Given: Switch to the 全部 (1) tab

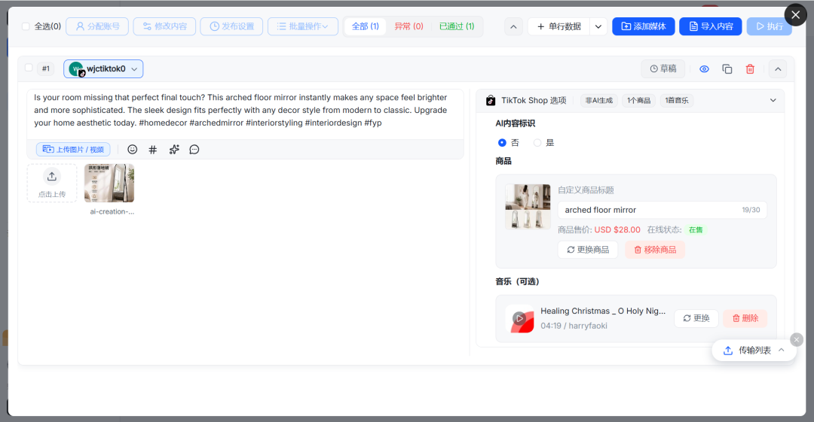Looking at the screenshot, I should (x=366, y=26).
